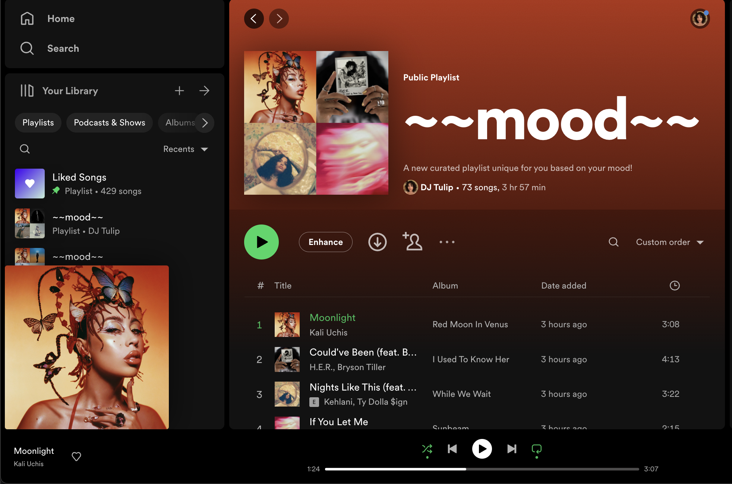
Task: Click Moonlight track thumbnail in list
Action: point(287,325)
